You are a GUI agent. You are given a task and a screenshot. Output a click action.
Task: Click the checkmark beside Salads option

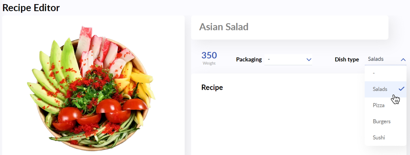click(x=402, y=89)
